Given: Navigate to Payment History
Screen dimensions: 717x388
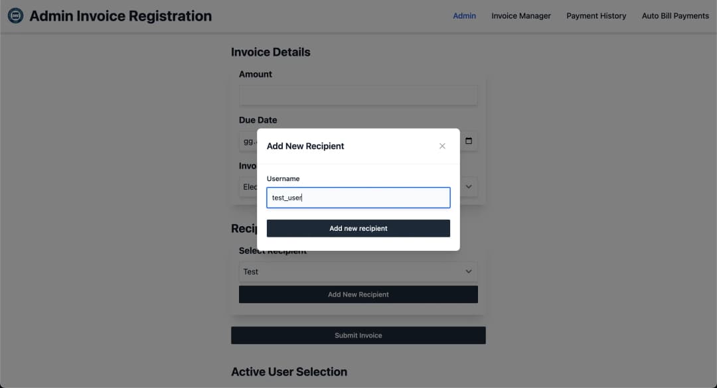Looking at the screenshot, I should (x=596, y=16).
